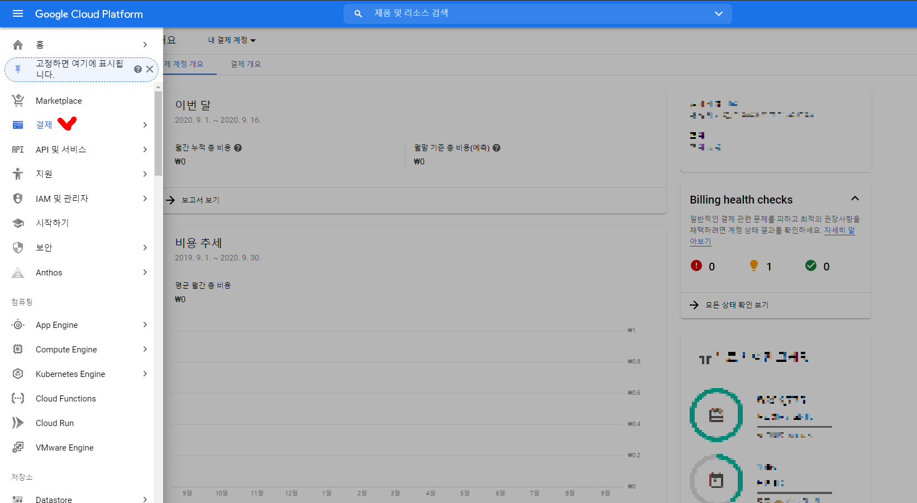
Task: Click the App Engine icon
Action: point(18,325)
